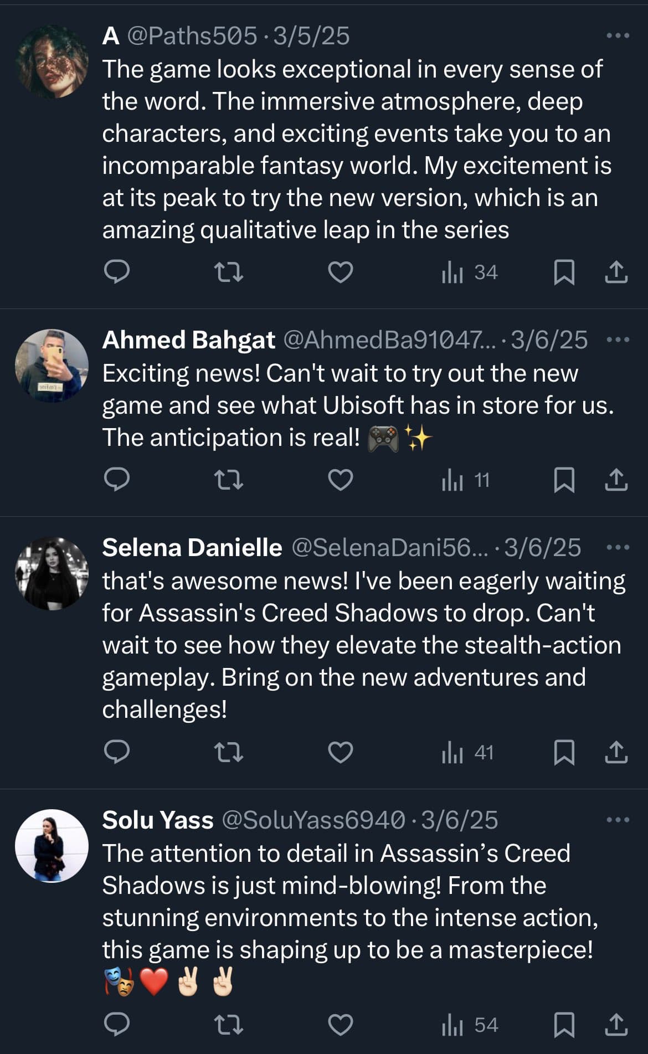Repost Ahmed Bahgat's tweet

tap(228, 480)
